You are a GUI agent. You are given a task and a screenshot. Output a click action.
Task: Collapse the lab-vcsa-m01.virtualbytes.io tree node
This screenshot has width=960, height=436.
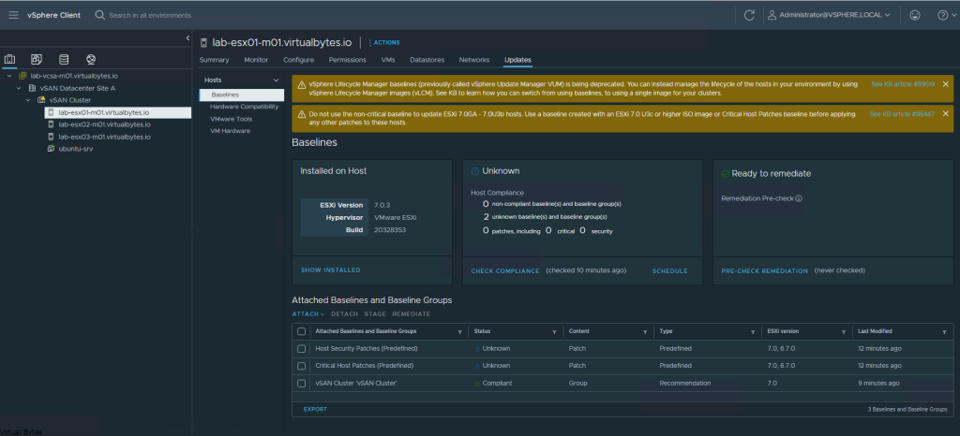pyautogui.click(x=9, y=77)
